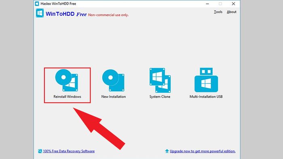
Task: Click the data recovery magnifier icon
Action: pyautogui.click(x=40, y=151)
